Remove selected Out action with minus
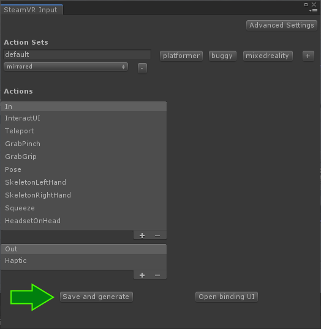Screen dimensions: 321x329 (157, 275)
